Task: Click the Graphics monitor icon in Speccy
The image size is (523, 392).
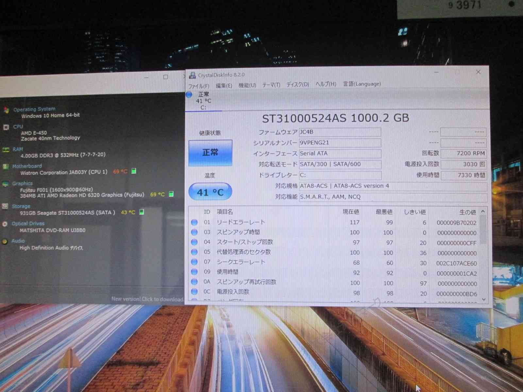Action: 5,184
